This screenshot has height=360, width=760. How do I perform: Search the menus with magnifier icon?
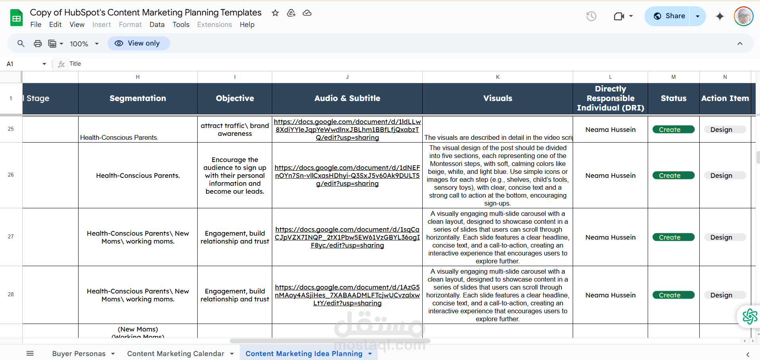[x=21, y=44]
